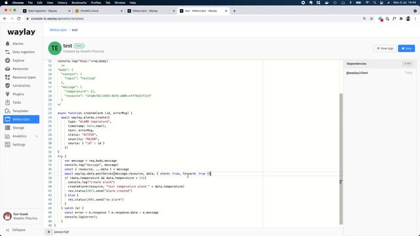This screenshot has width=420, height=236.
Task: Open the Explore page
Action: tap(18, 60)
